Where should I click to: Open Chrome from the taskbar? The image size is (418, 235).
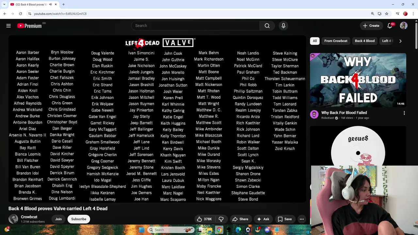(x=219, y=230)
